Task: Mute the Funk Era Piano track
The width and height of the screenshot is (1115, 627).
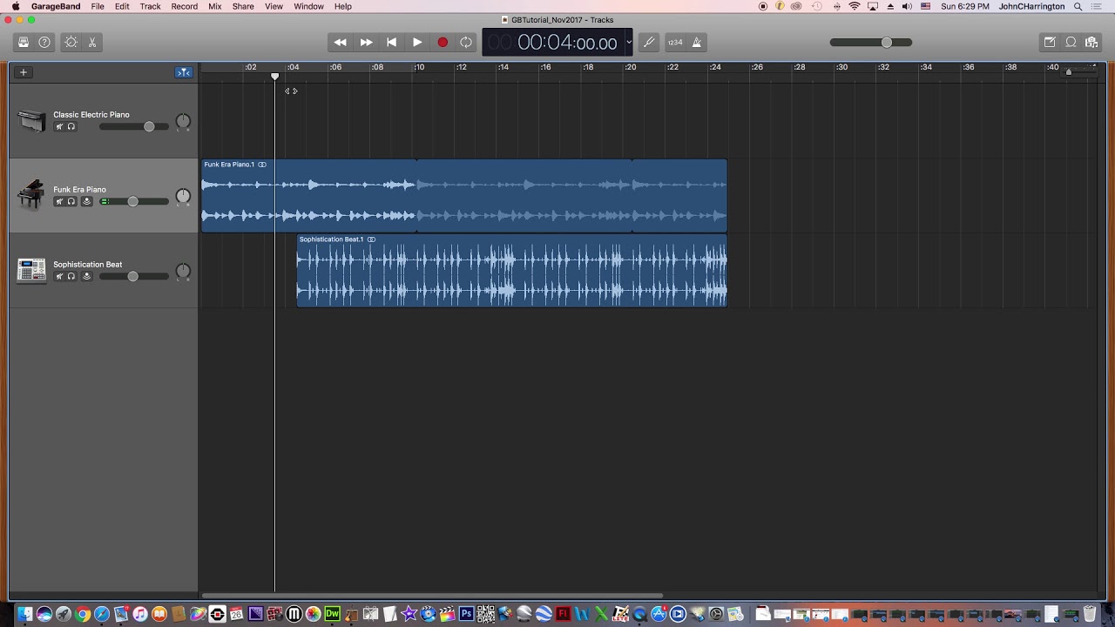Action: [59, 202]
